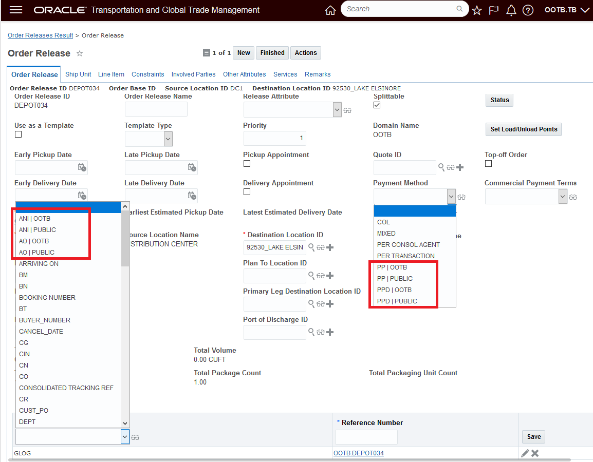Image resolution: width=593 pixels, height=462 pixels.
Task: Open OOTB.DEPOT034 reference link
Action: coord(359,453)
